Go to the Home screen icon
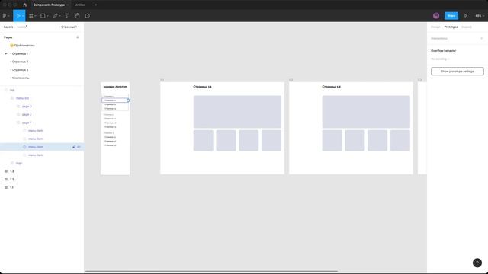This screenshot has width=488, height=274. click(25, 5)
